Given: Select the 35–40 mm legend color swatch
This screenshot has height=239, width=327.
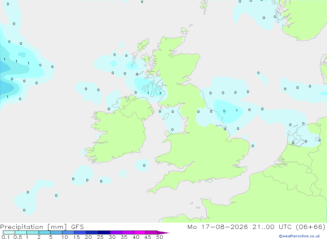Looking at the screenshot, I should [x=128, y=232].
